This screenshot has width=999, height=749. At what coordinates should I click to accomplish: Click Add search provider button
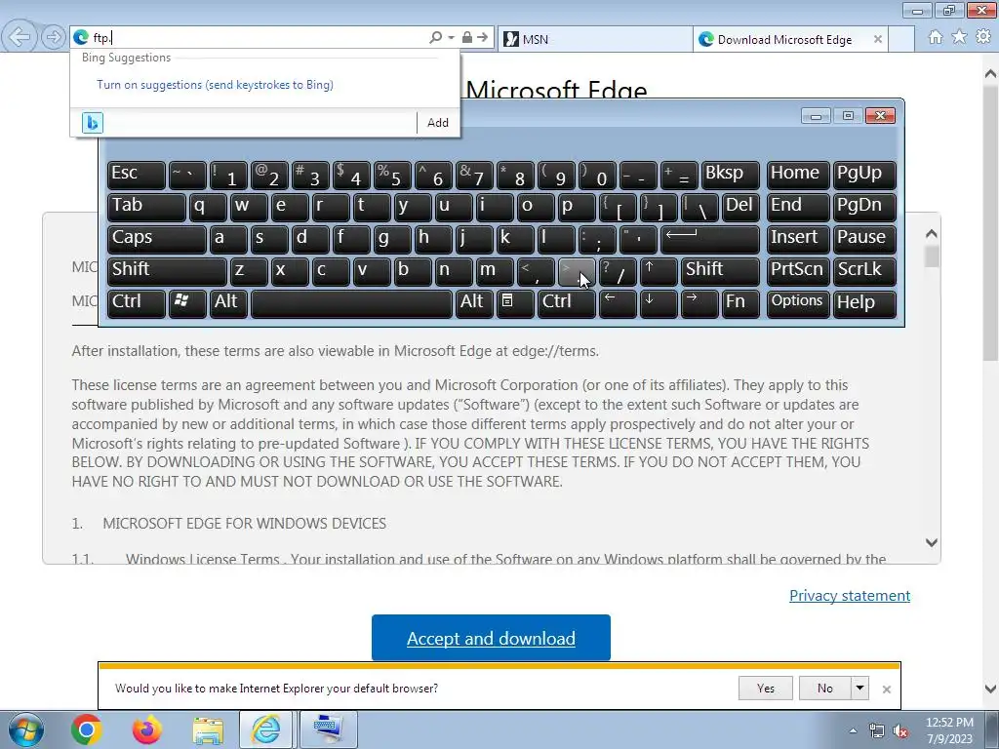(438, 122)
